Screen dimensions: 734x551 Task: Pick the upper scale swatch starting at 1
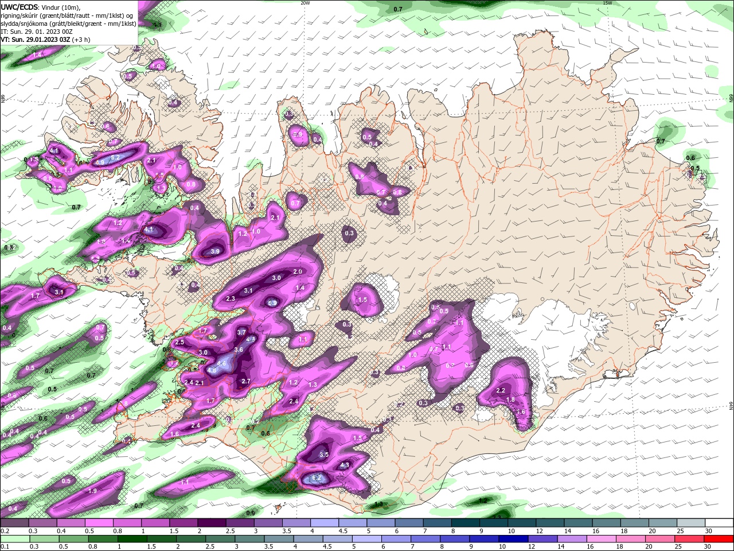(x=155, y=523)
